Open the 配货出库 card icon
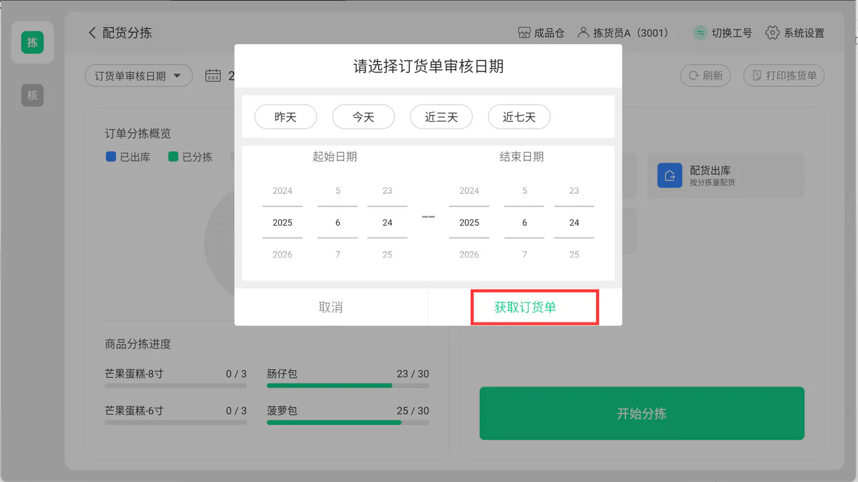Viewport: 858px width, 482px height. tap(670, 176)
